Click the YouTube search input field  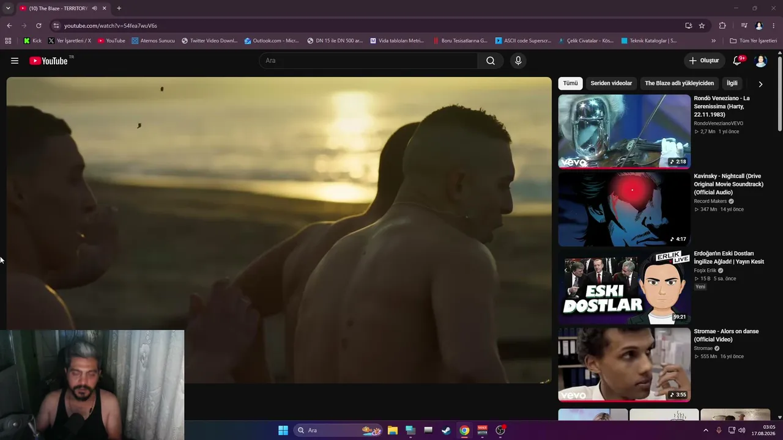click(x=368, y=61)
